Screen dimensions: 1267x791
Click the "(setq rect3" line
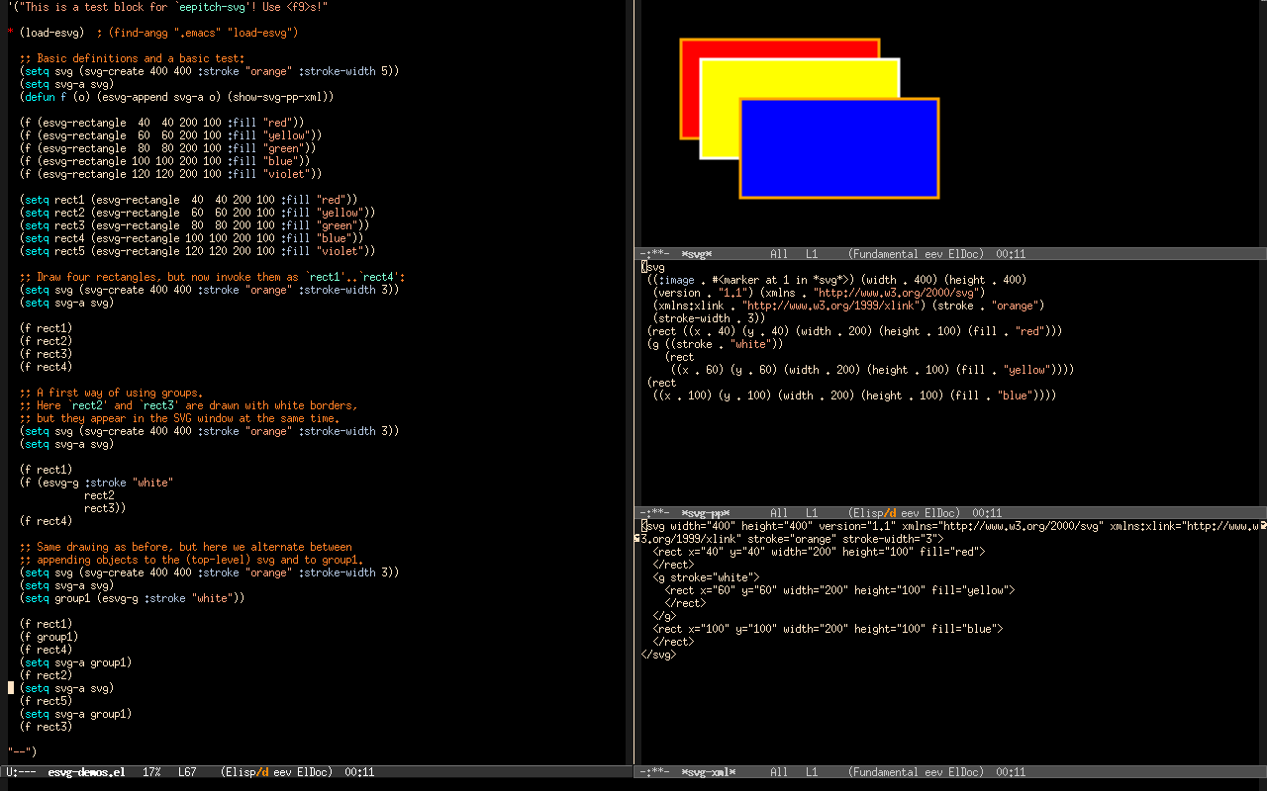click(x=195, y=225)
